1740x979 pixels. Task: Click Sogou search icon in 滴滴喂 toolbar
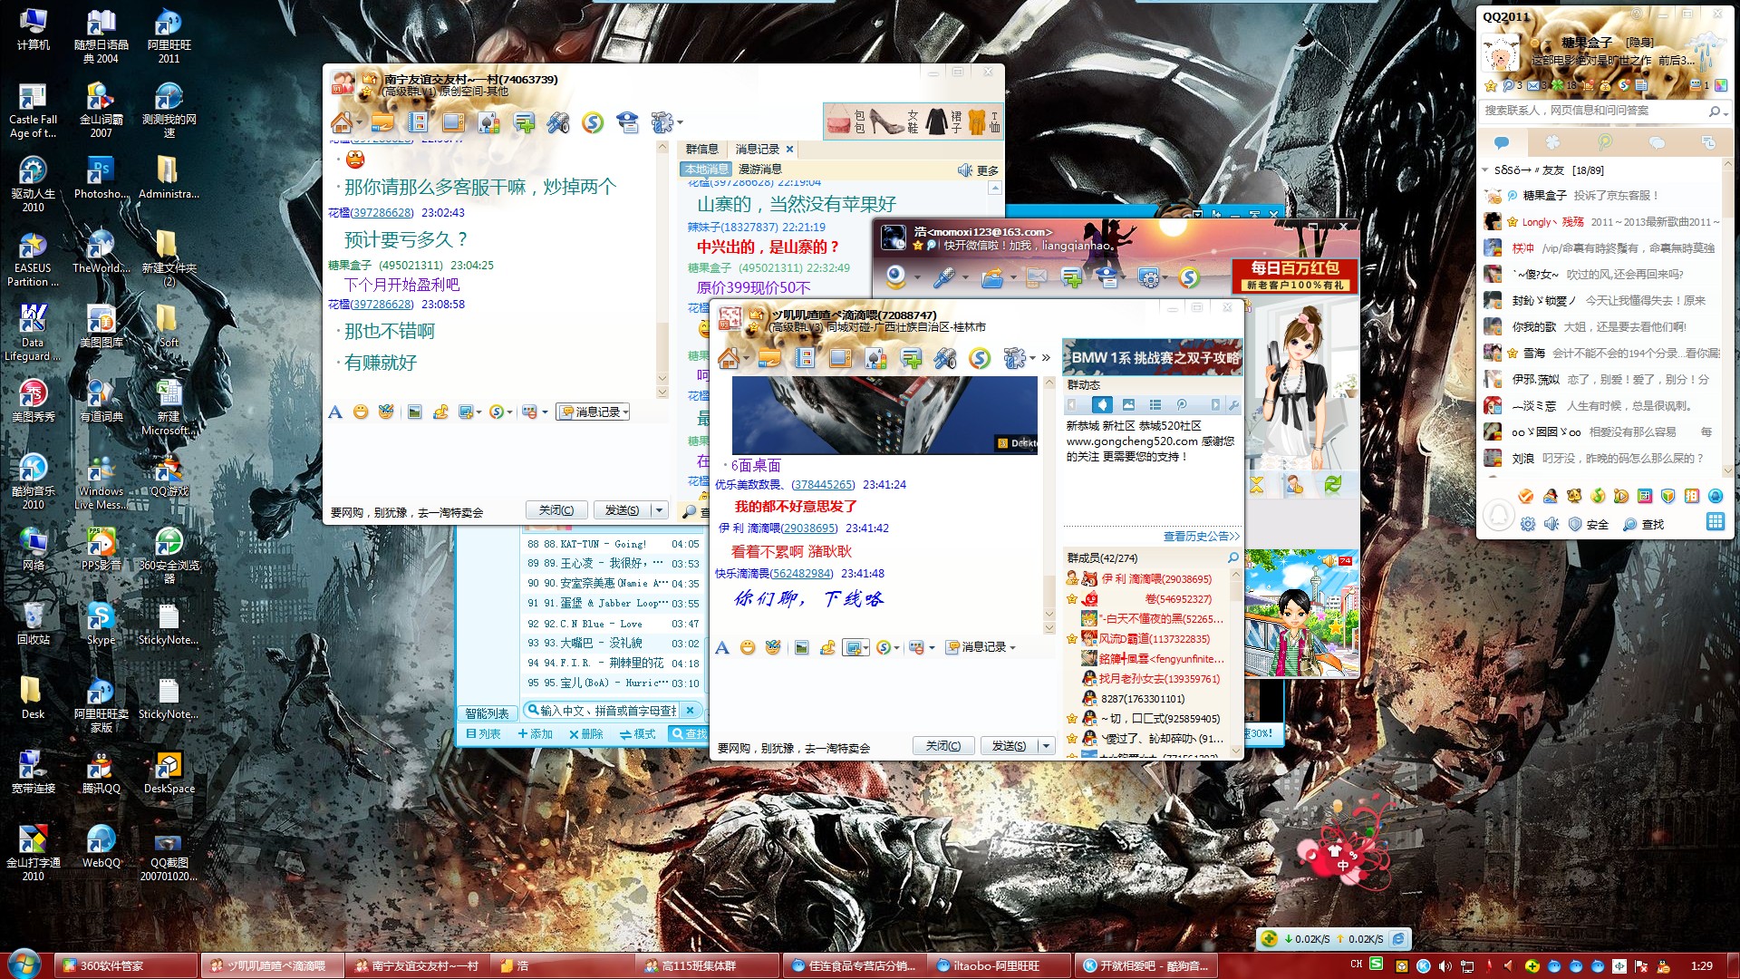pos(980,359)
